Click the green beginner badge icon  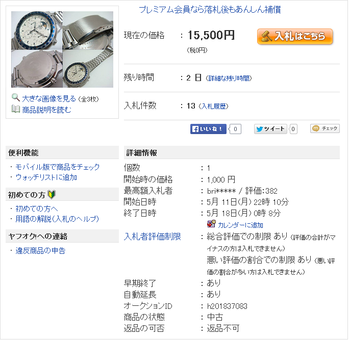pyautogui.click(x=52, y=195)
